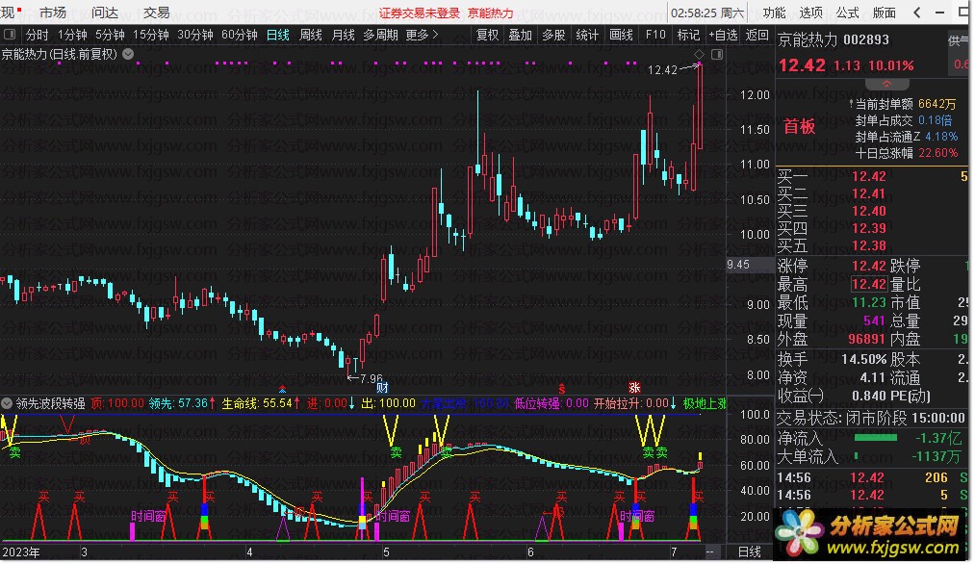The width and height of the screenshot is (975, 564).
Task: Select the 5分钟 period
Action: pyautogui.click(x=110, y=35)
